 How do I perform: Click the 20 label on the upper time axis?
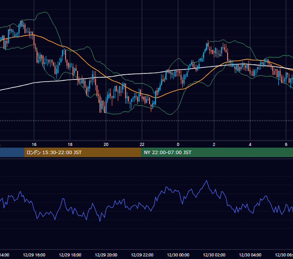(x=106, y=145)
